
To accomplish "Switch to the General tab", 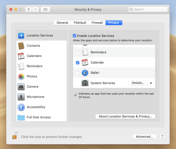I will click(x=62, y=23).
